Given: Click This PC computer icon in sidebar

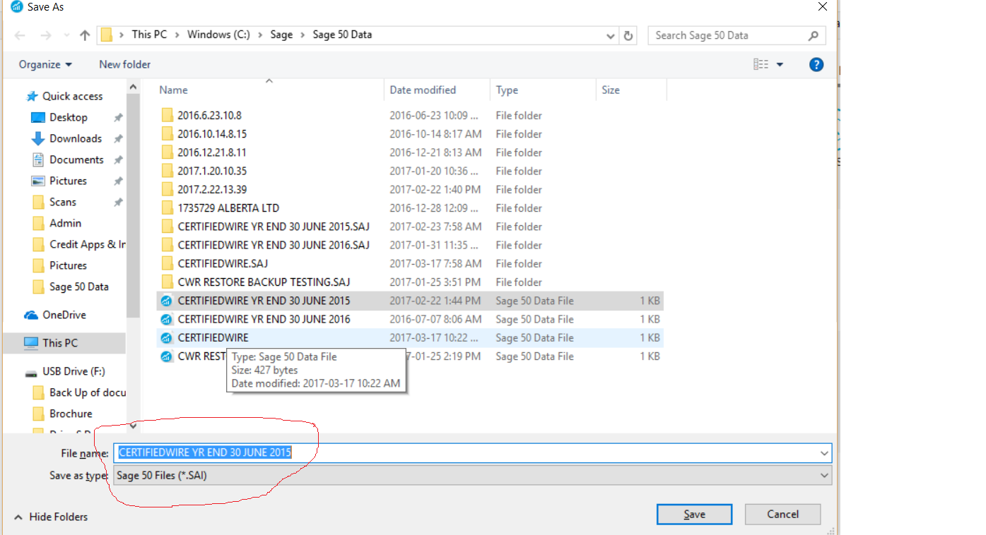Looking at the screenshot, I should (31, 343).
